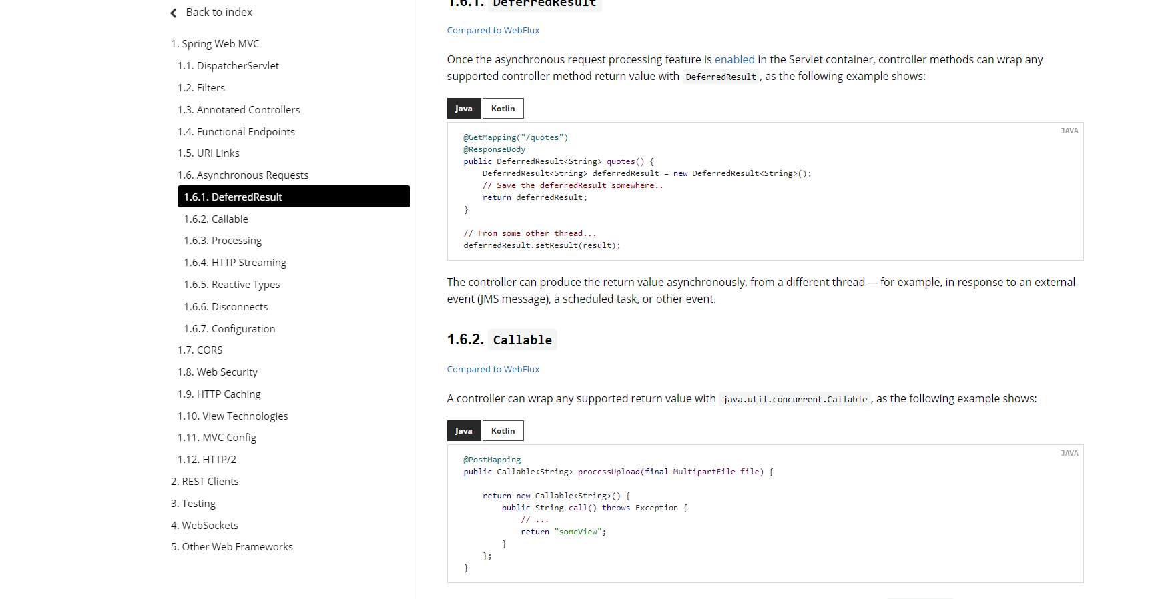Image resolution: width=1174 pixels, height=599 pixels.
Task: Click the @PostMapping annotation line
Action: pyautogui.click(x=493, y=460)
